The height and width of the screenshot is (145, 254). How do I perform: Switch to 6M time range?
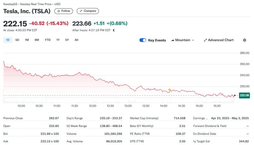click(37, 40)
